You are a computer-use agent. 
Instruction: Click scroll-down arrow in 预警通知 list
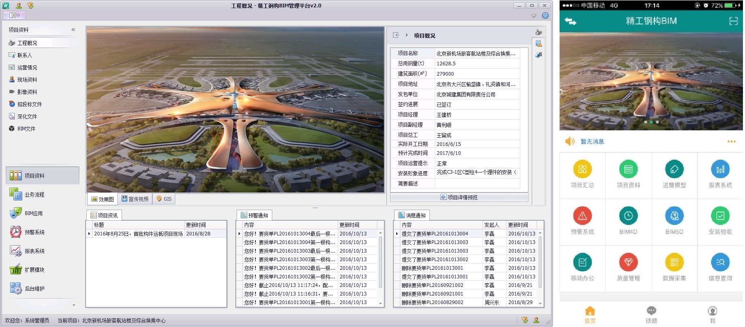[381, 304]
